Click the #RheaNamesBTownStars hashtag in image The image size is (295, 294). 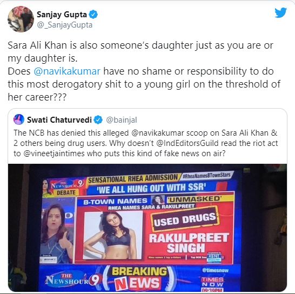(x=207, y=176)
